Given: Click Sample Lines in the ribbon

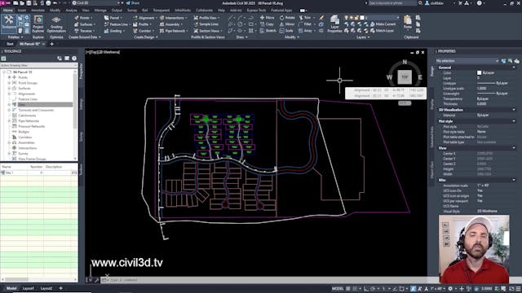Looking at the screenshot, I should pos(206,24).
